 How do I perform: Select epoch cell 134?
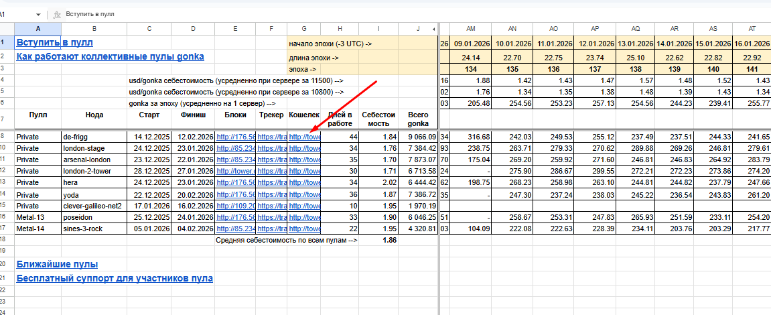[x=470, y=69]
